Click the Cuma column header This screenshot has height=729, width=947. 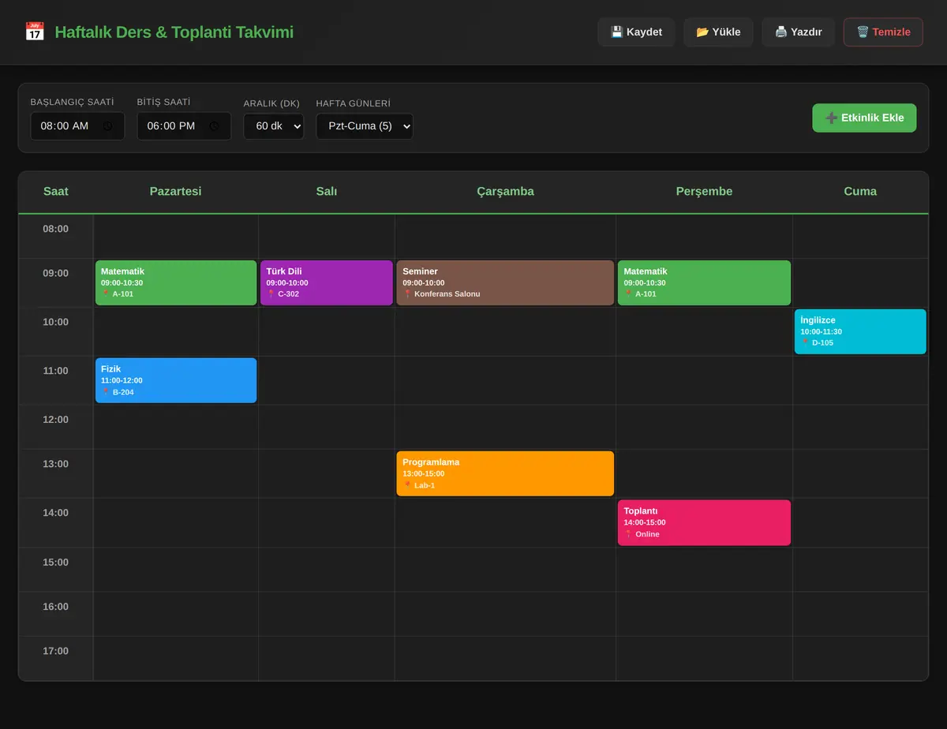[860, 192]
